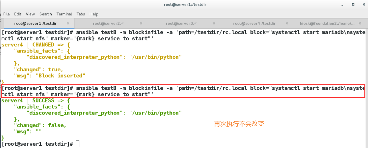368x148 pixels.
Task: Open the Terminal menu
Action: [x=64, y=14]
